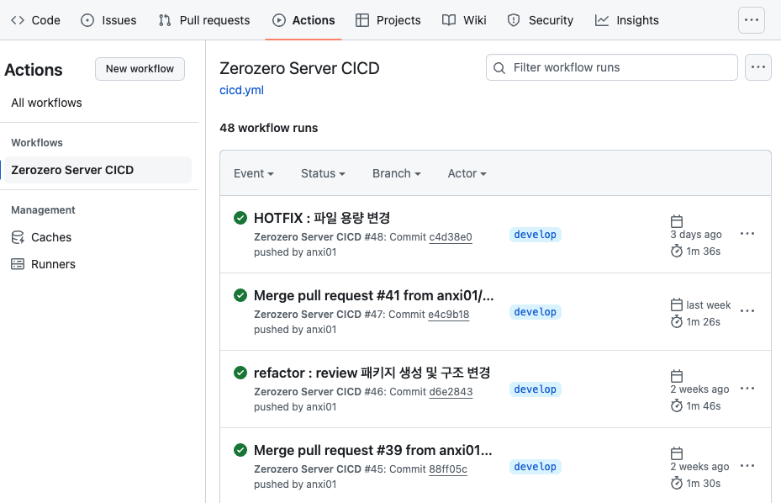
Task: Click the Insights graph icon
Action: (x=602, y=20)
